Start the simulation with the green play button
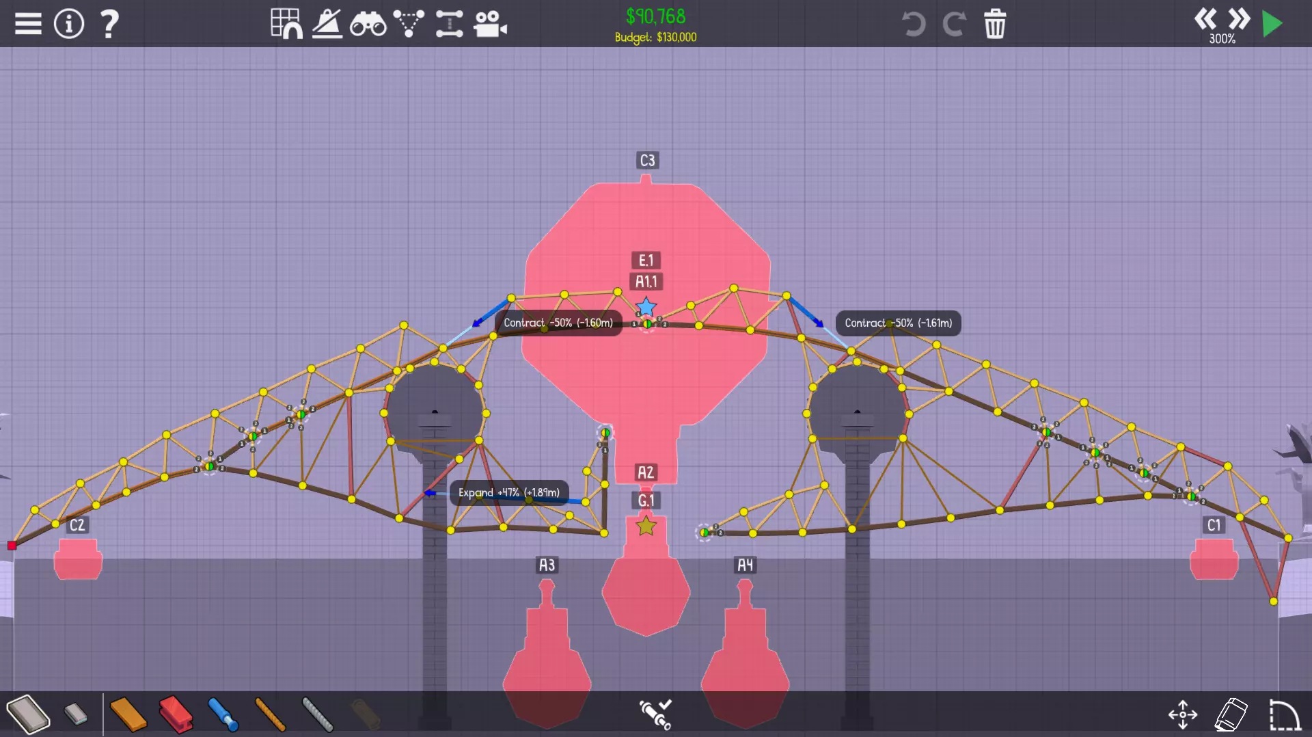This screenshot has width=1312, height=737. [x=1272, y=24]
